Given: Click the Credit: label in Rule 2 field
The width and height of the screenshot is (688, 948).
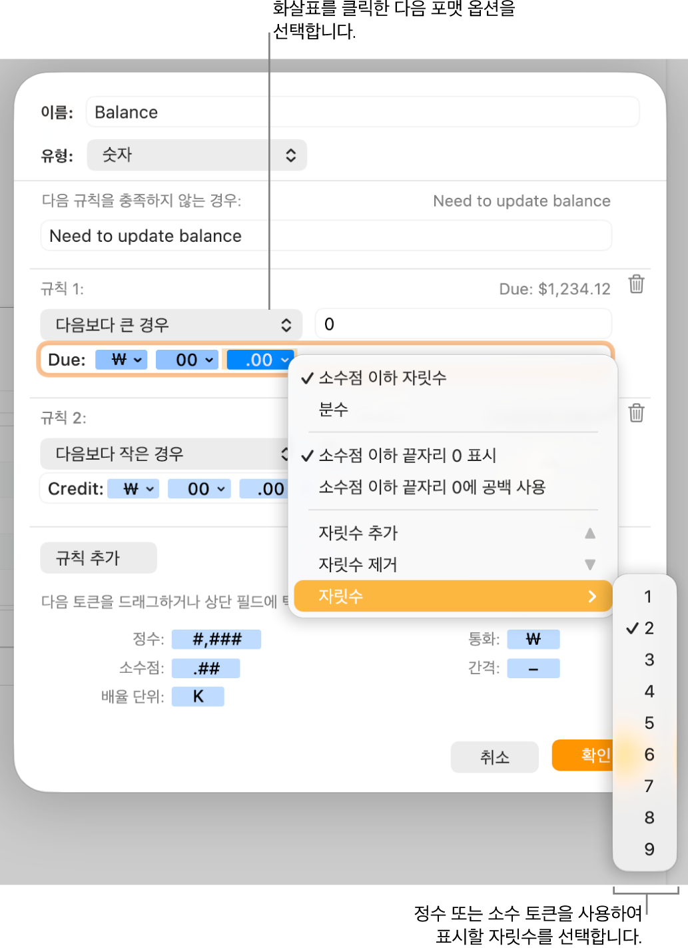Looking at the screenshot, I should (x=76, y=489).
